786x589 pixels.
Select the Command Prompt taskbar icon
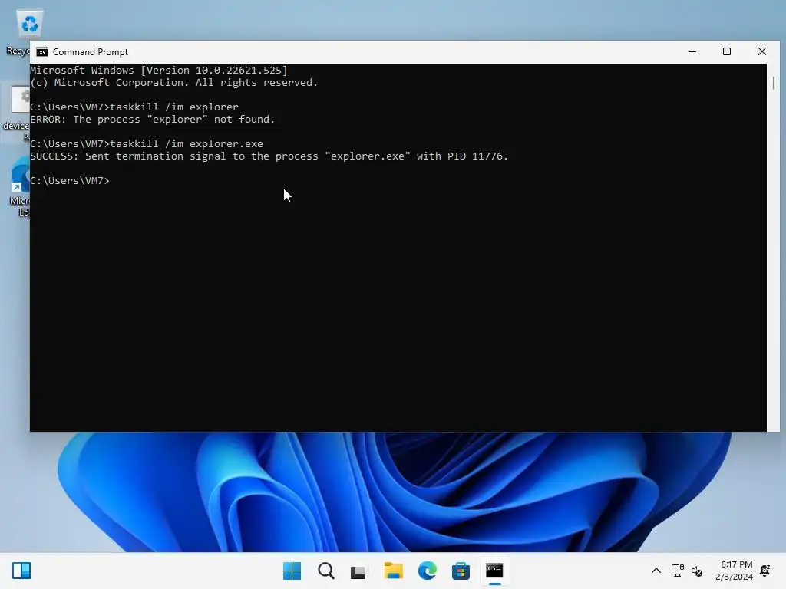[x=494, y=571]
